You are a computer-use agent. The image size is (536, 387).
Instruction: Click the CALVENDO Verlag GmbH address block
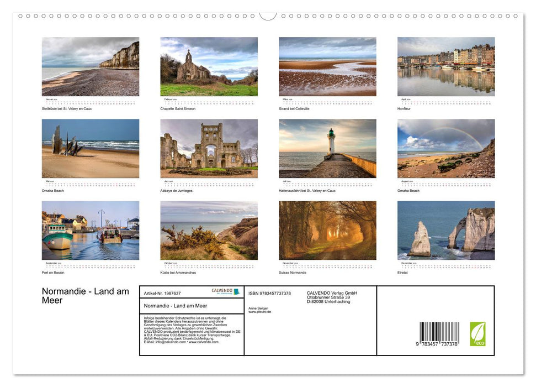point(330,297)
